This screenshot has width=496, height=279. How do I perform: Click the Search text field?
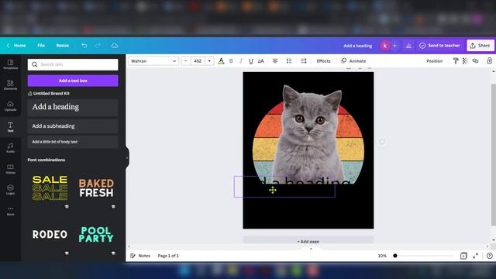coord(73,64)
